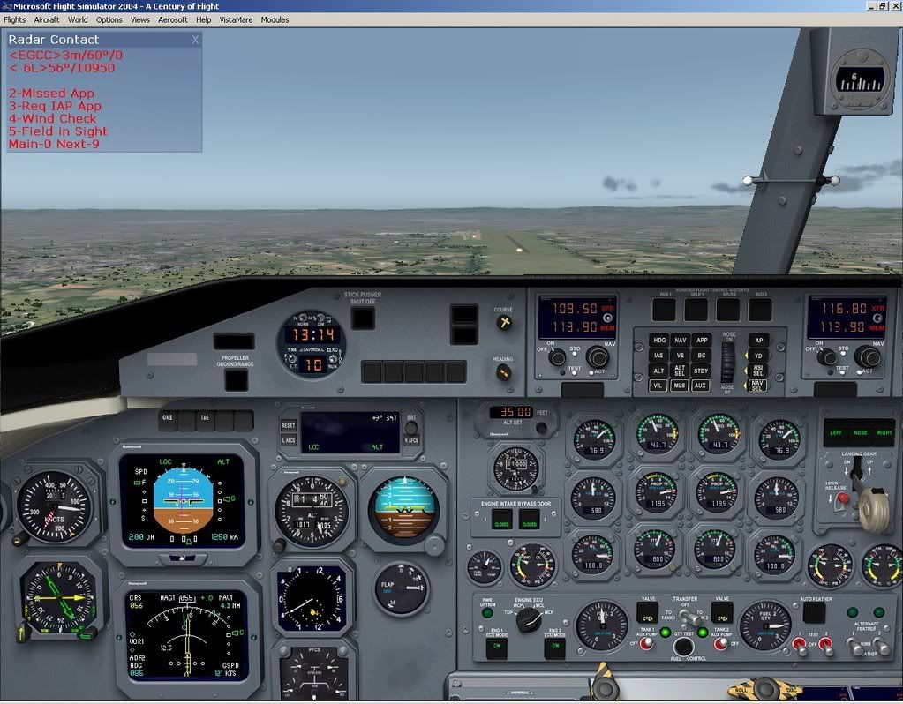903x704 pixels.
Task: Engage the AP autopilot button
Action: tap(758, 341)
